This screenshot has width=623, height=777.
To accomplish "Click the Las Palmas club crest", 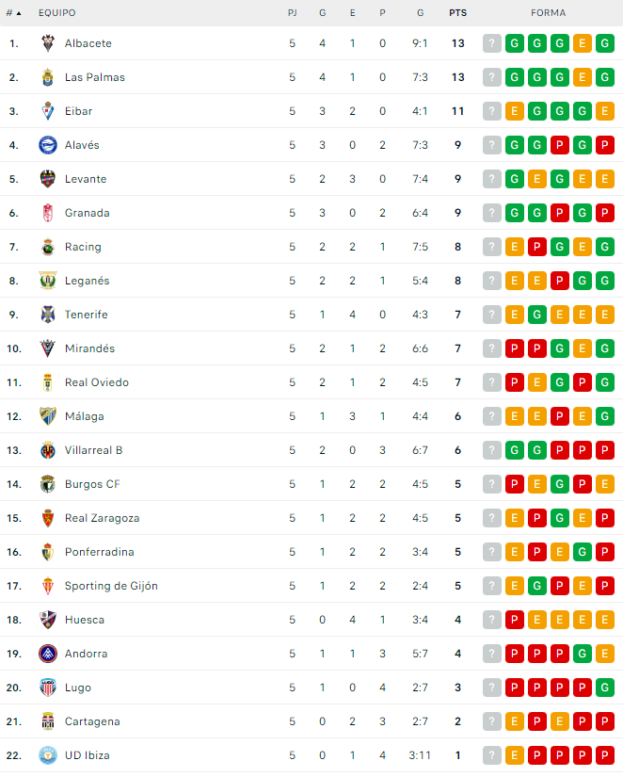I will pos(48,77).
